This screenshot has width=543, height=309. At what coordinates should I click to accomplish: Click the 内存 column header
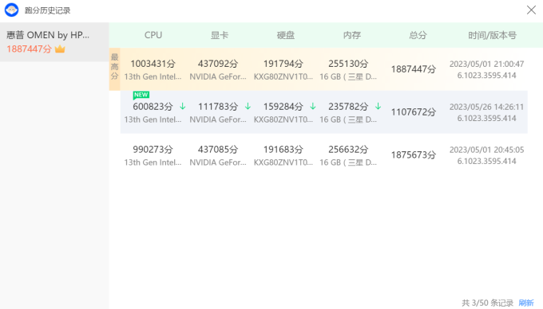point(352,35)
